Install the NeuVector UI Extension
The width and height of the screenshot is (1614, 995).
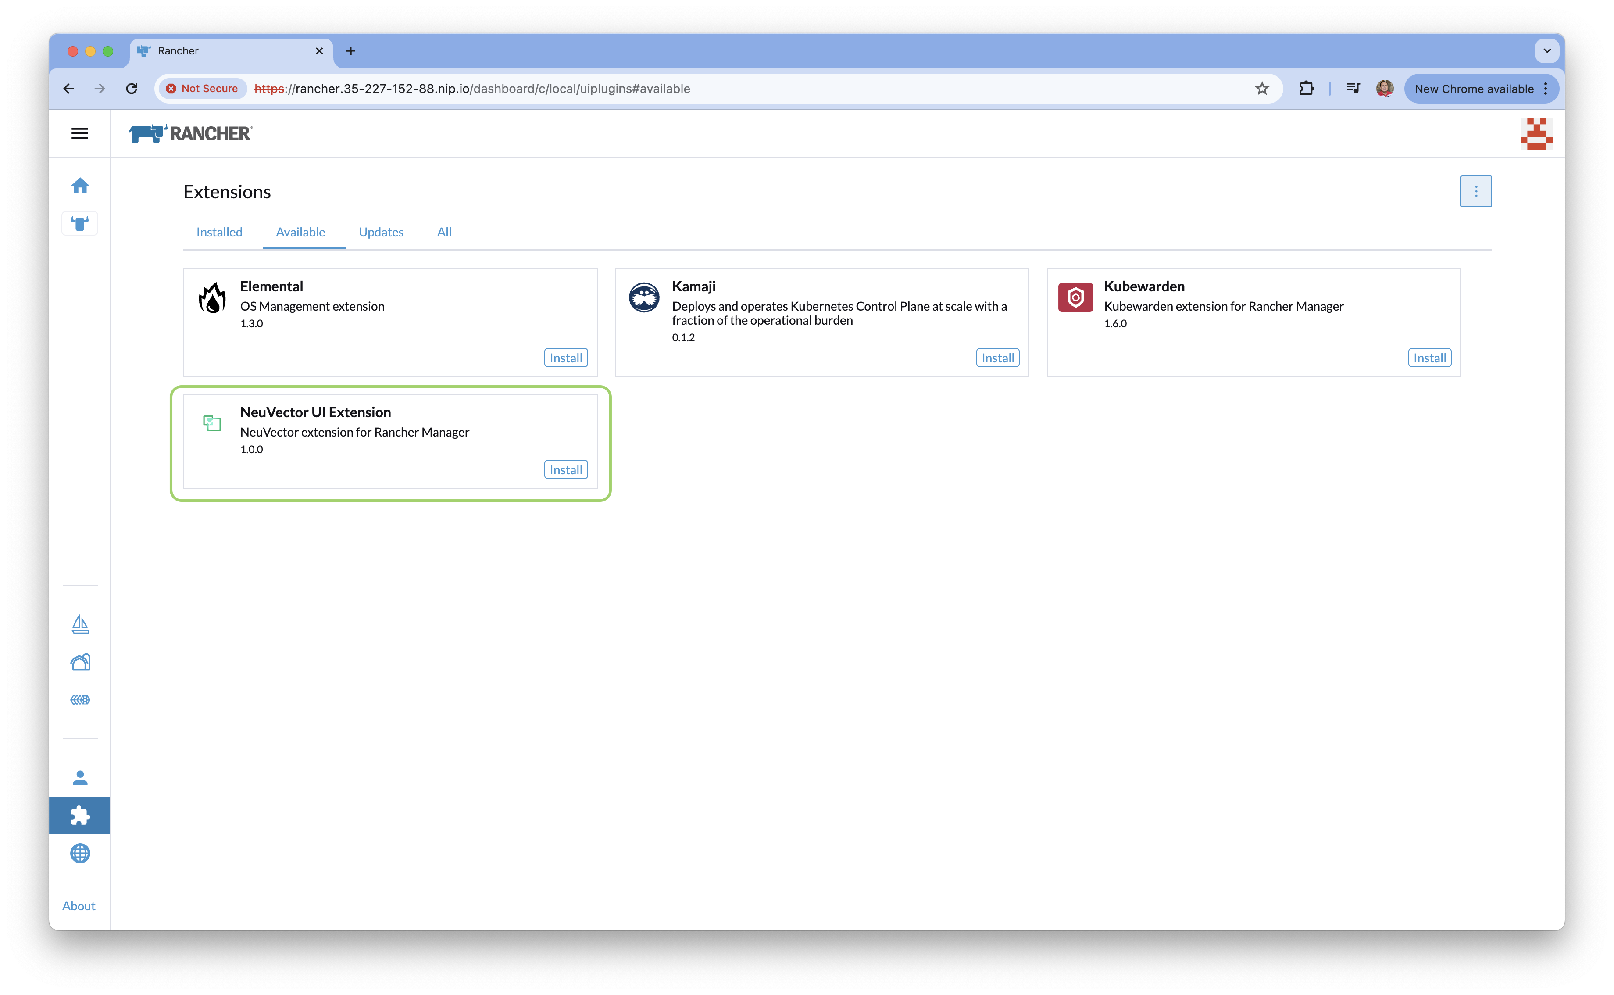pyautogui.click(x=566, y=470)
